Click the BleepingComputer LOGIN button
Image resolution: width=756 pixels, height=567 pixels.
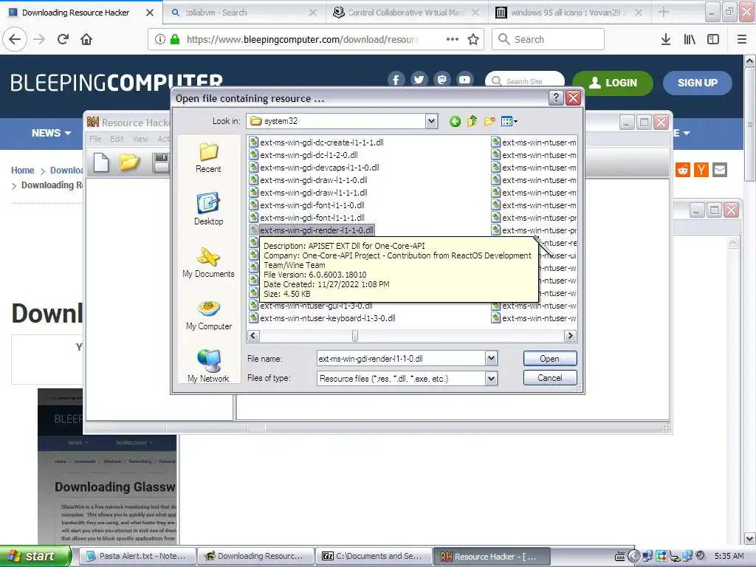point(613,83)
